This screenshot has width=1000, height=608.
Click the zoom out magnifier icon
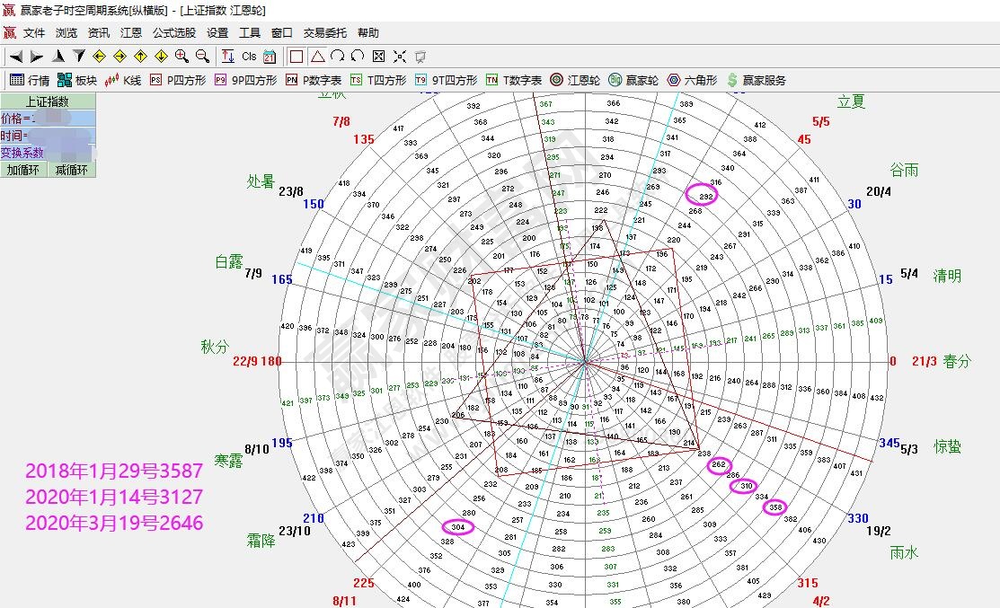click(202, 56)
